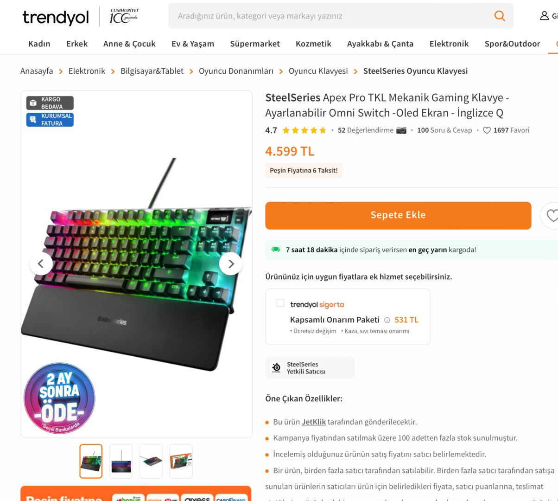Open photo reviews via camera icon

(401, 130)
